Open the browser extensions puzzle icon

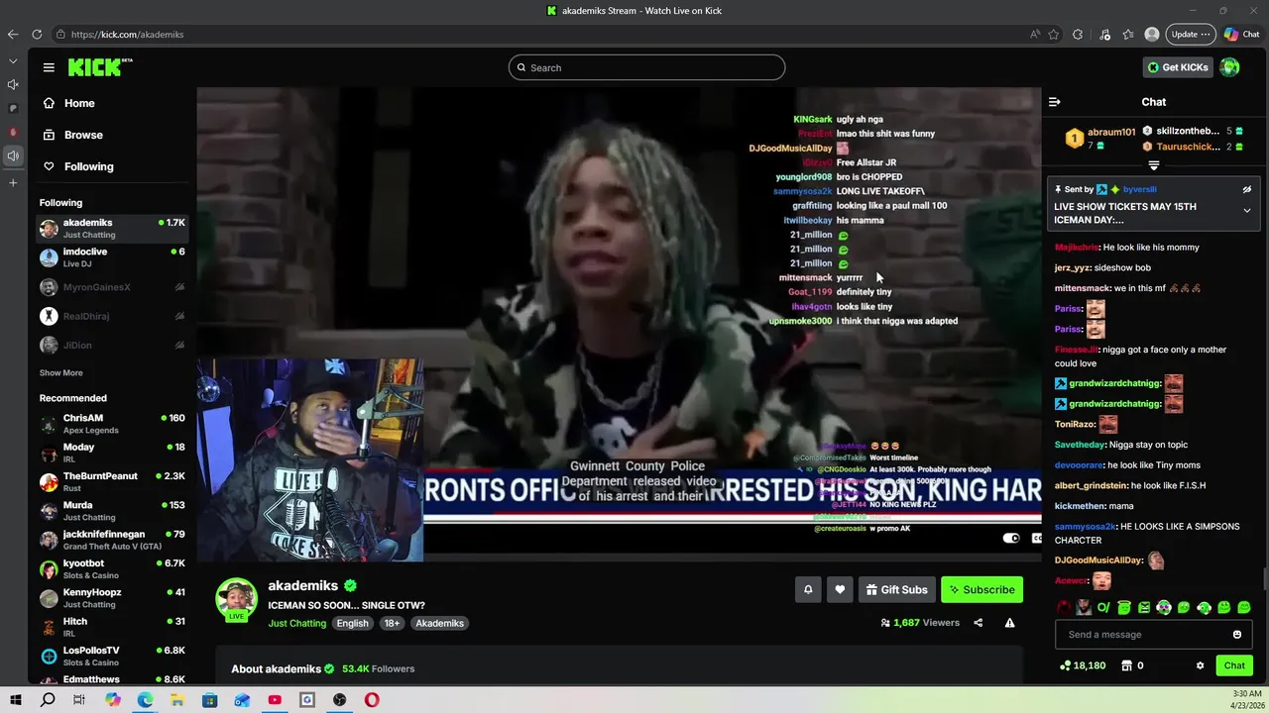(1078, 34)
